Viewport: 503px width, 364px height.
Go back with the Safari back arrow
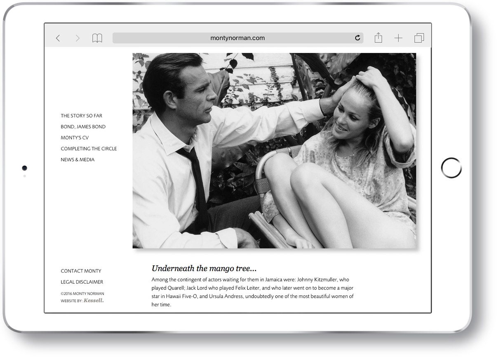tap(58, 38)
